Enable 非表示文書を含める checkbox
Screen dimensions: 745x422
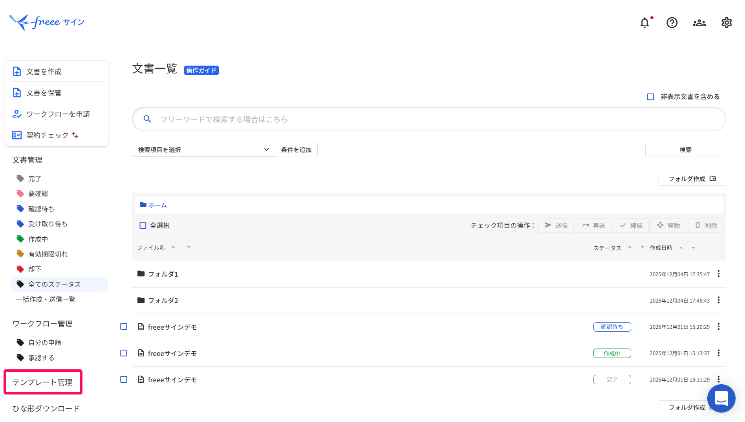tap(650, 97)
